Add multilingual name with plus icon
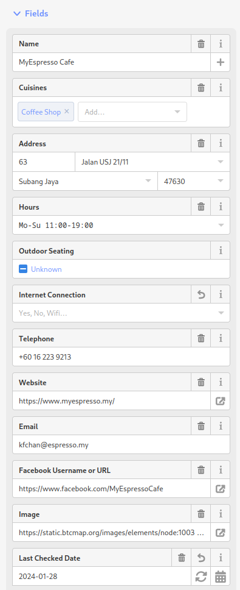 (x=221, y=62)
